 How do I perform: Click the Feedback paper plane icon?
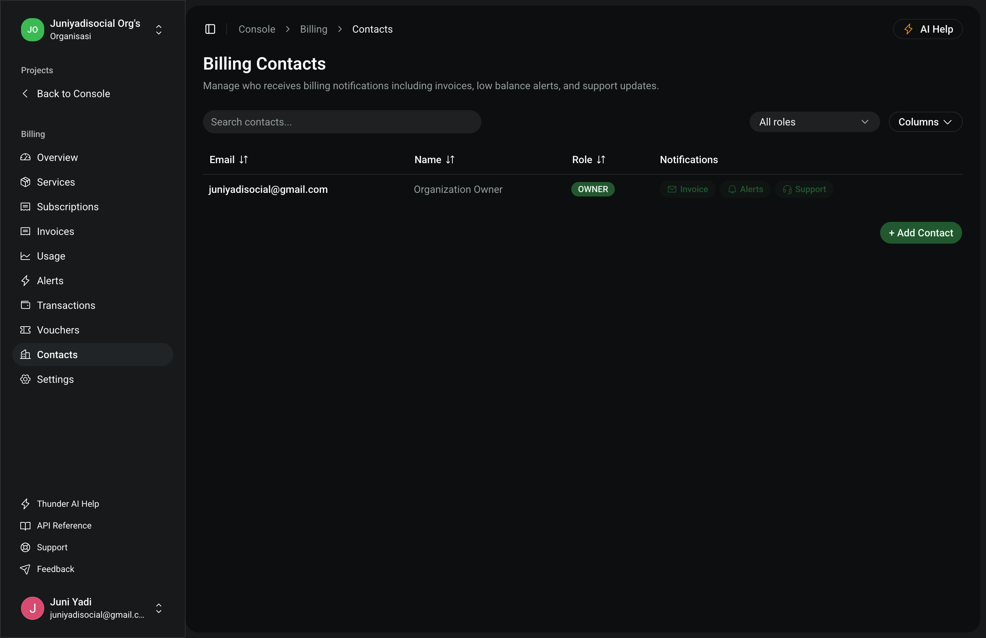pos(25,569)
